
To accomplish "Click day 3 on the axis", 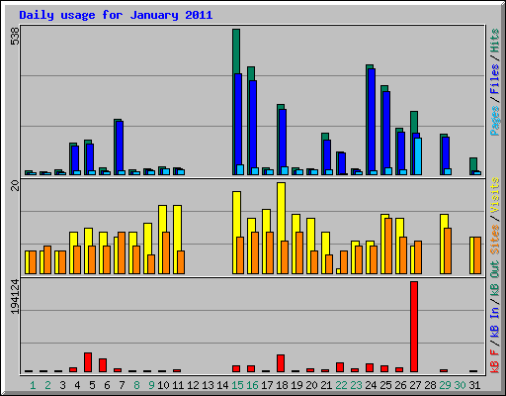I will [x=62, y=385].
